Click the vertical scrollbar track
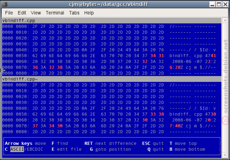 (x=225, y=88)
